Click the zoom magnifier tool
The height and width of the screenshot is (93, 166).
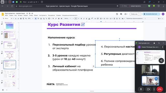pyautogui.click(x=26, y=19)
